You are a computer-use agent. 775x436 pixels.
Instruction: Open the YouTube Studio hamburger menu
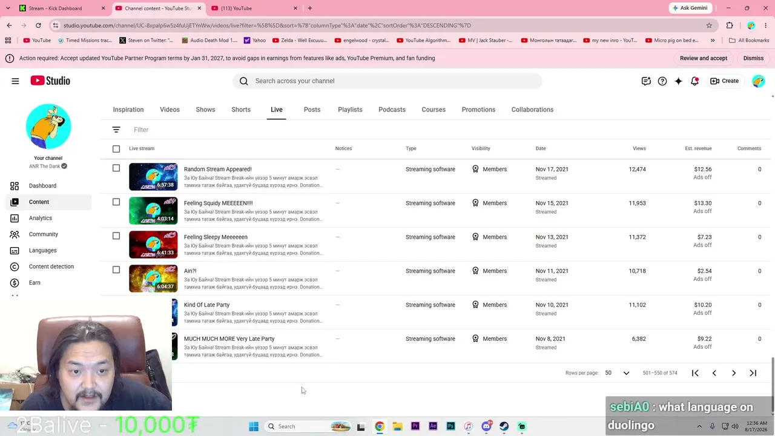(15, 81)
